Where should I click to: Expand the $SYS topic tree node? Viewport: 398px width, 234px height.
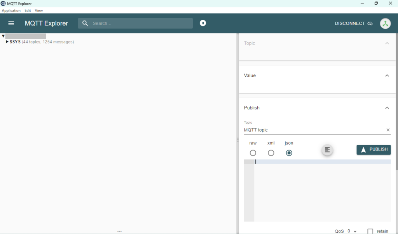[x=7, y=42]
